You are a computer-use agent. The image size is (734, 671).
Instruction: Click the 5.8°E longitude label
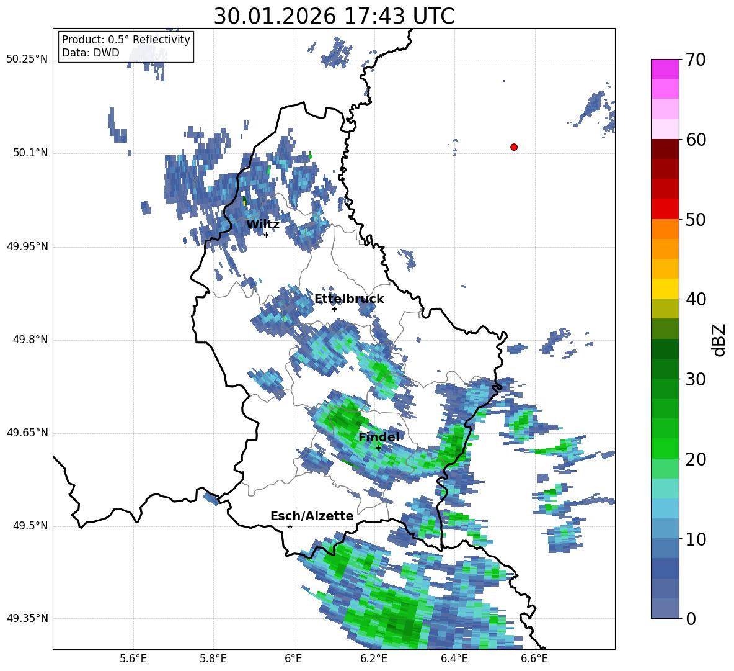point(213,659)
